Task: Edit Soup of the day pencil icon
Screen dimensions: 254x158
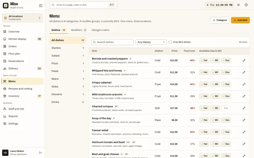Action: [244, 120]
